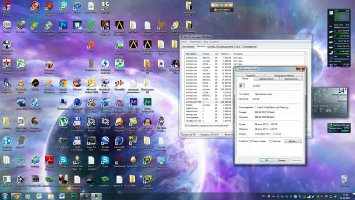Open the weather gadget showing 14°
This screenshot has width=355, height=200.
pos(330,102)
